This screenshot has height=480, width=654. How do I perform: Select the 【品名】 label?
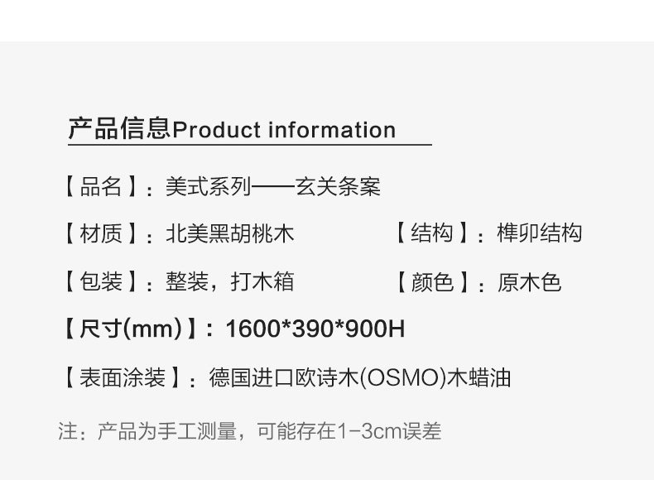coord(101,187)
